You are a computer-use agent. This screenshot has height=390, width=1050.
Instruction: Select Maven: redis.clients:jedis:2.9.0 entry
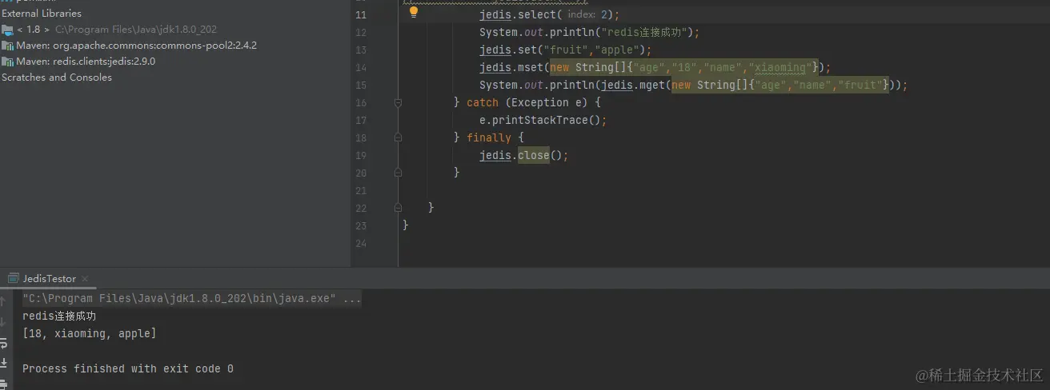tap(86, 62)
